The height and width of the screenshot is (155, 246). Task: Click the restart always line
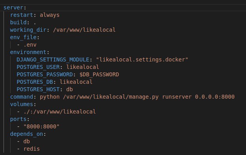click(x=35, y=15)
